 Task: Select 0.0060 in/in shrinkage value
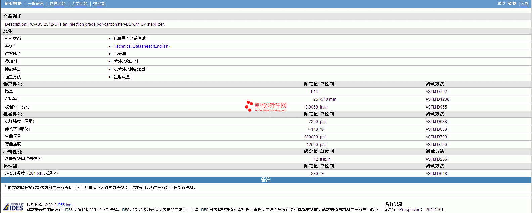[316, 107]
